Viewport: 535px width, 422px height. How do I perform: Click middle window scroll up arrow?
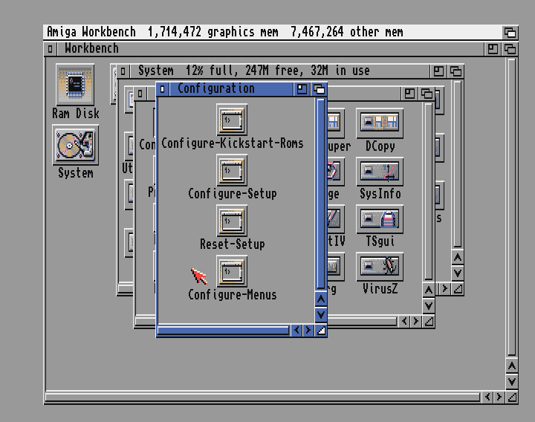(x=429, y=290)
